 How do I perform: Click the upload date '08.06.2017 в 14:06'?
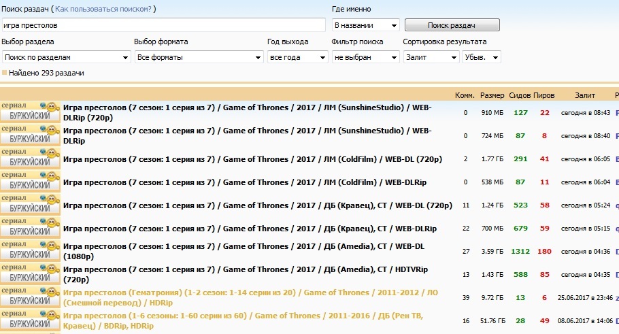pyautogui.click(x=585, y=321)
